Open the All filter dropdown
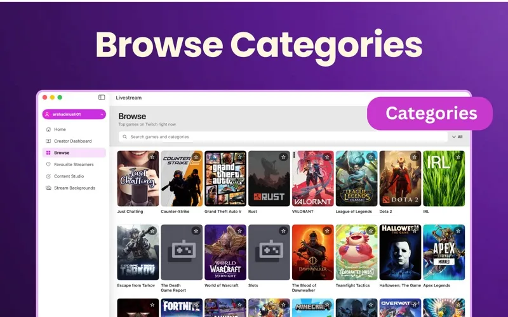The width and height of the screenshot is (508, 317). tap(457, 137)
